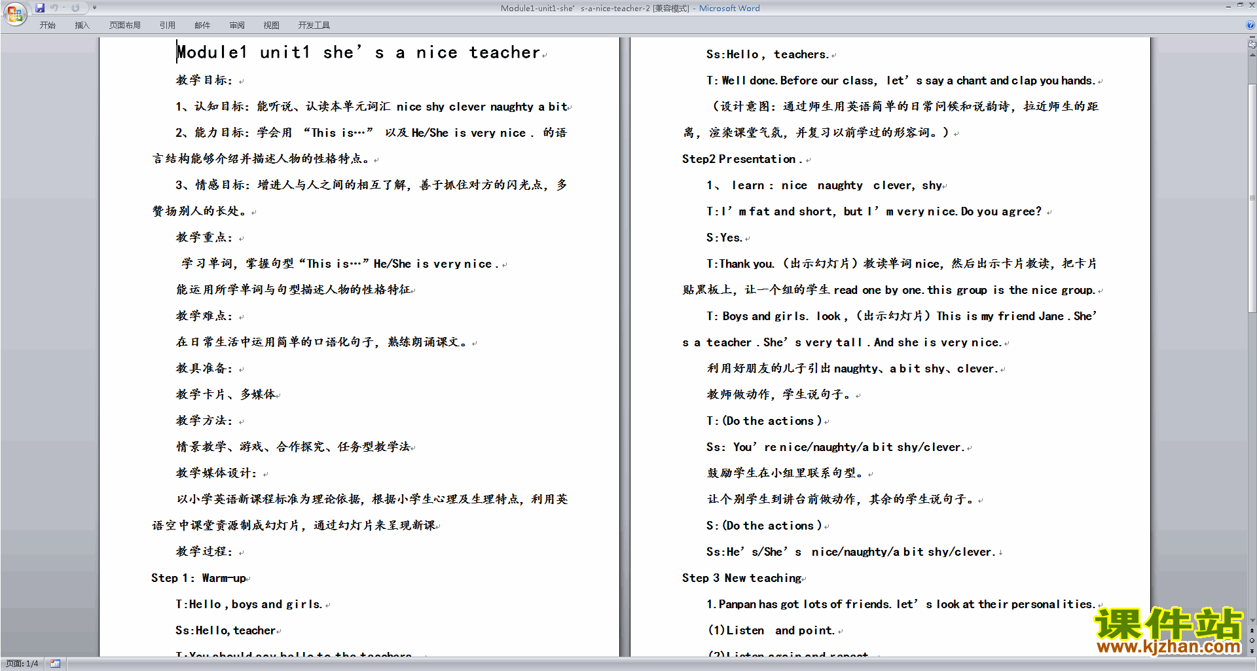Viewport: 1257px width, 671px height.
Task: Click the '情景教学、游戏、合作探究、任务型教学法' line
Action: click(293, 446)
